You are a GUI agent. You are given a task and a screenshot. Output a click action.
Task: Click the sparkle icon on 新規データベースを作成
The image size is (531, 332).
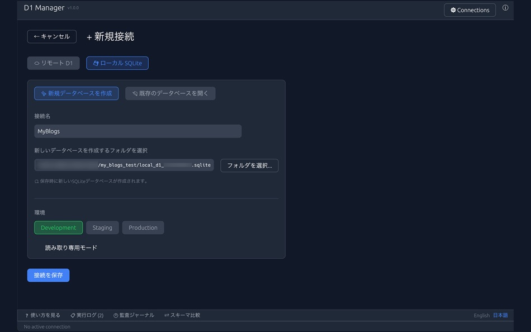(x=43, y=93)
